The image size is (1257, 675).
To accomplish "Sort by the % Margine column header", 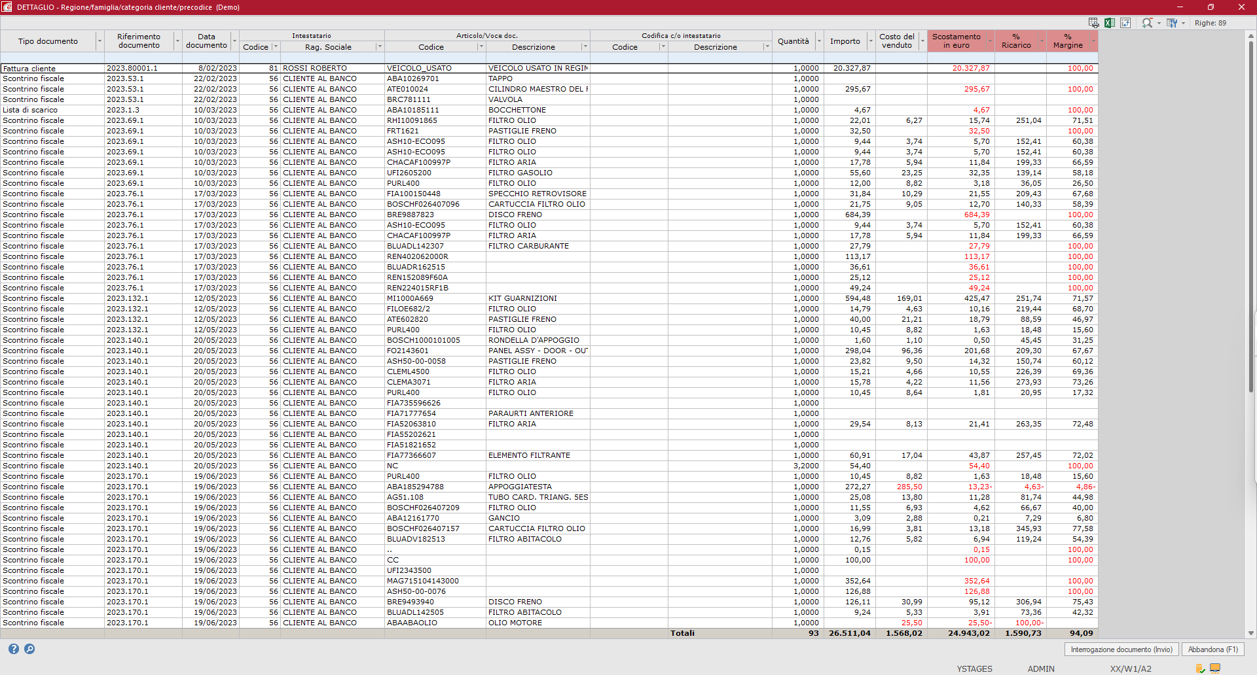I will (1067, 41).
